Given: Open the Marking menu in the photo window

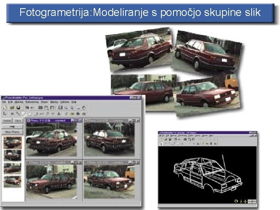Looking at the screenshot, I should 19,102.
